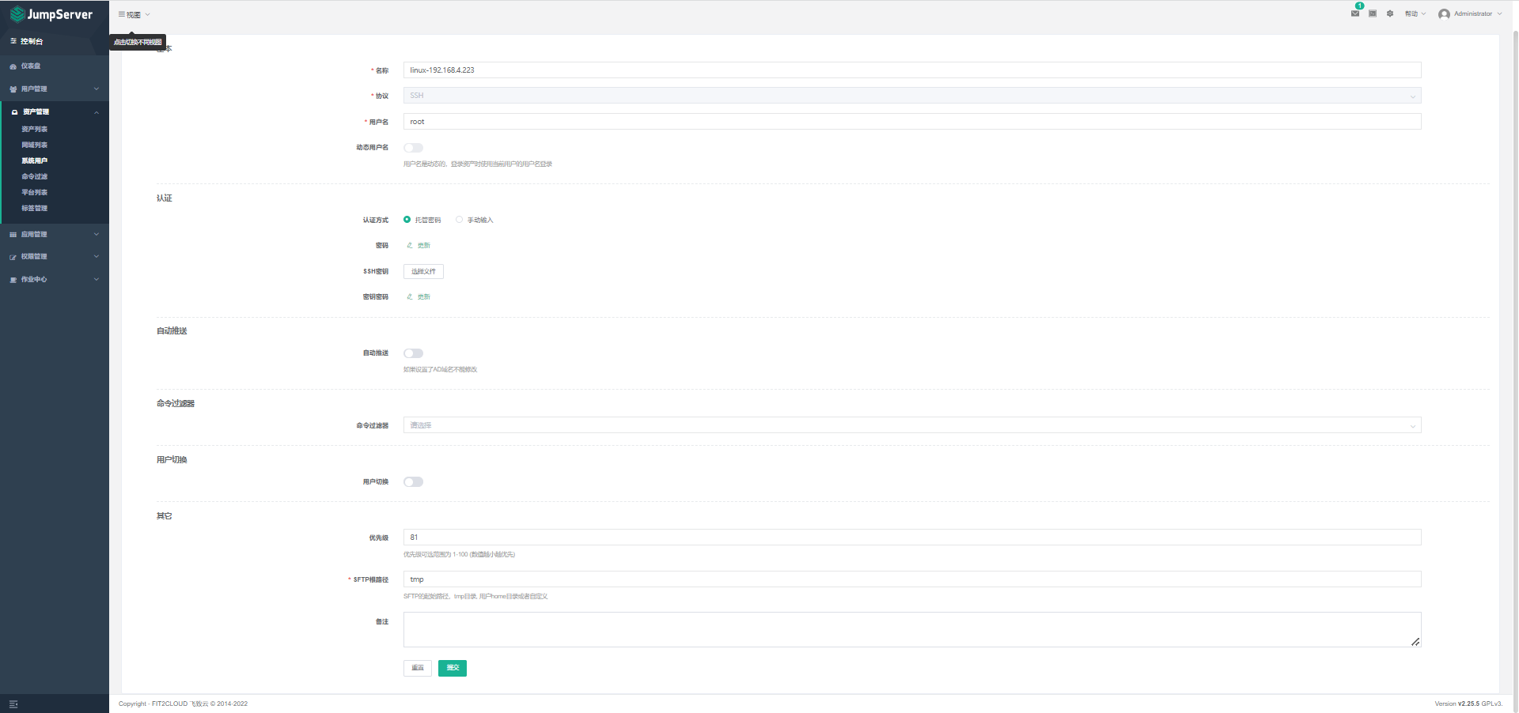Click 更新 link for 密码
The height and width of the screenshot is (713, 1519).
(424, 246)
